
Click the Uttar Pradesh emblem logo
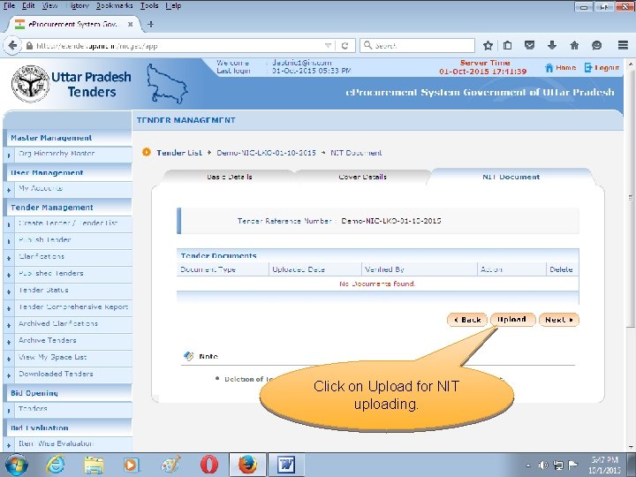(30, 84)
